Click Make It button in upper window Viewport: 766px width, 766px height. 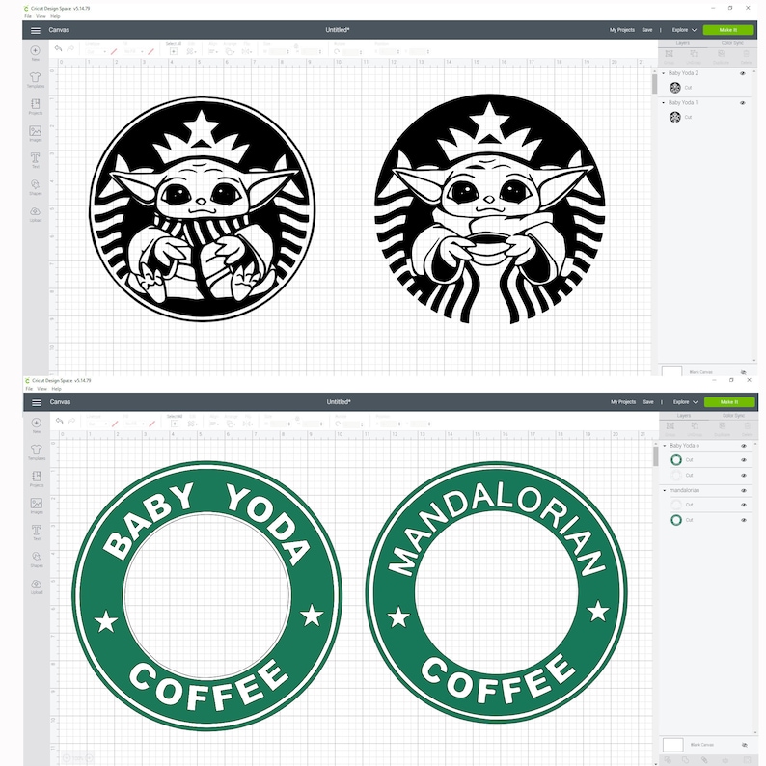[x=727, y=30]
